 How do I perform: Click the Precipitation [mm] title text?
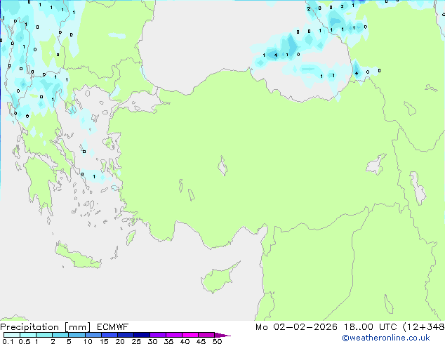(45, 326)
